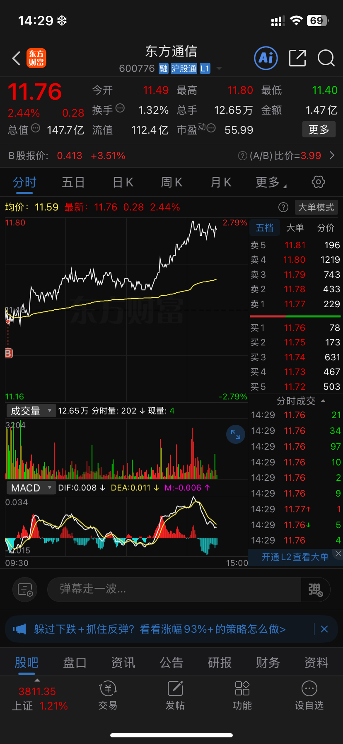343x744 pixels.
Task: Tap the 卖5 11.81 order row
Action: coord(295,245)
